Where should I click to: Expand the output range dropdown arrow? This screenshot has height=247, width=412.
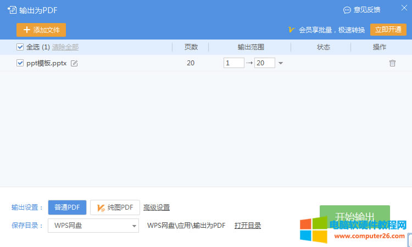pyautogui.click(x=281, y=63)
